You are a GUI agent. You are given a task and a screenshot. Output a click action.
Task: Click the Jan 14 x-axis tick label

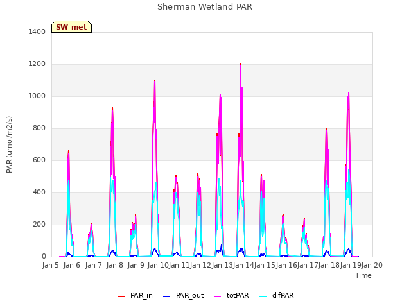243,265
